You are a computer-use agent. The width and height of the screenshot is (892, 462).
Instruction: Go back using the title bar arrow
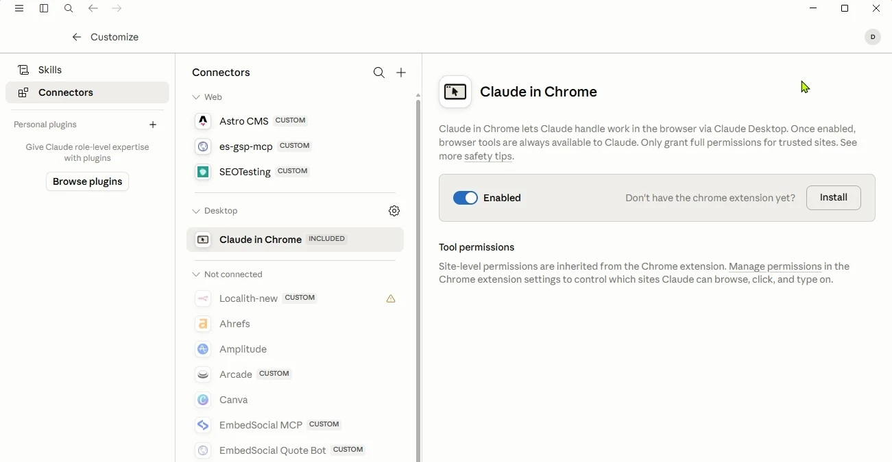point(93,9)
